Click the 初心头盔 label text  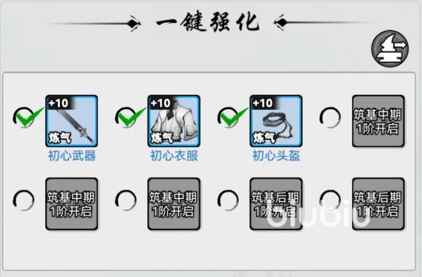276,156
